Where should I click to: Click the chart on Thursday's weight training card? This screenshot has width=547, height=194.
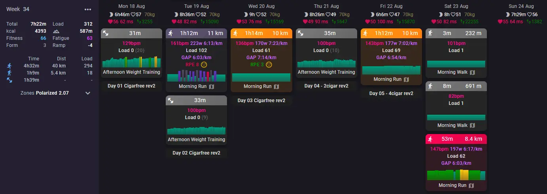pos(326,63)
